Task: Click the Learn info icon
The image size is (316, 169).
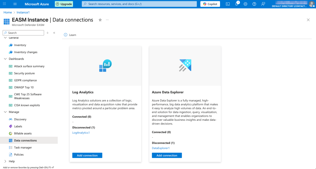Action: [65, 35]
